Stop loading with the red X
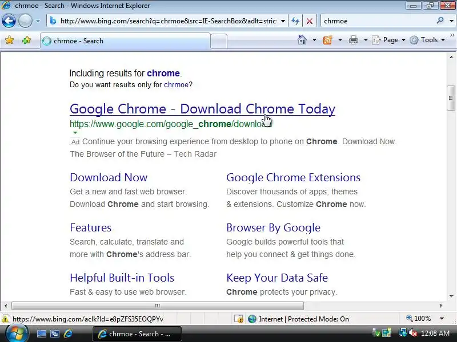 click(x=310, y=21)
